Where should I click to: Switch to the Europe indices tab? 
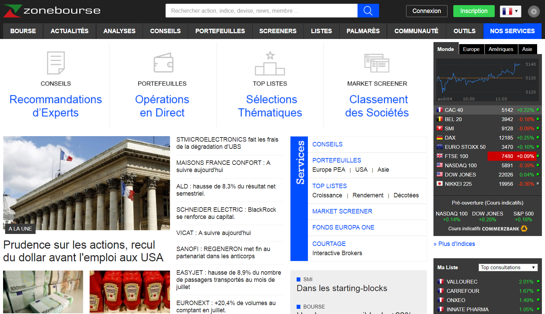point(471,49)
